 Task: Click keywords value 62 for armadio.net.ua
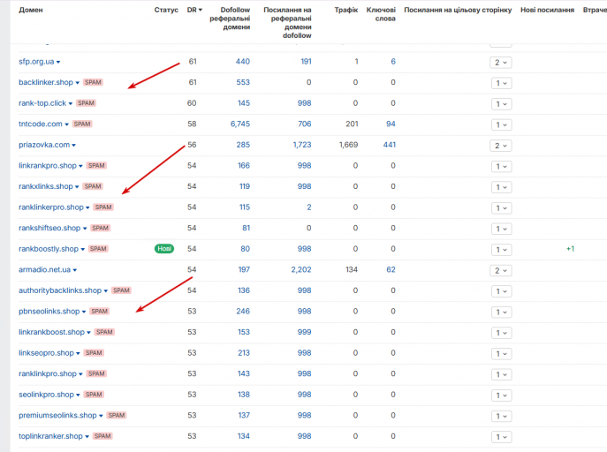391,269
